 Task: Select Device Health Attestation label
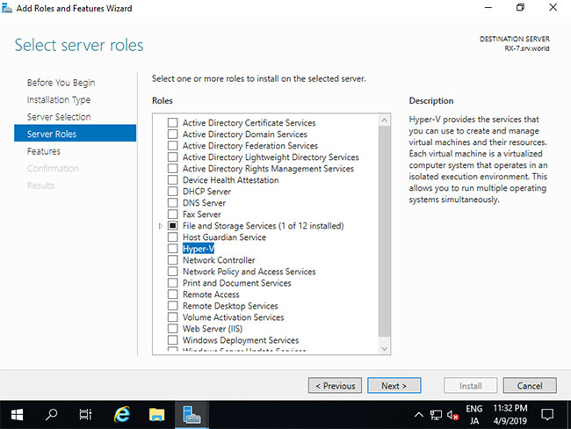(230, 179)
